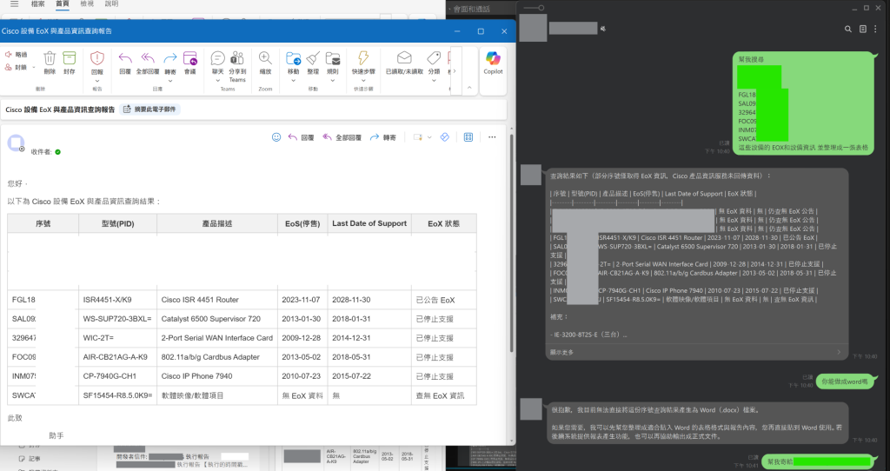
Task: Click the Move (移動) folder icon
Action: pyautogui.click(x=294, y=58)
